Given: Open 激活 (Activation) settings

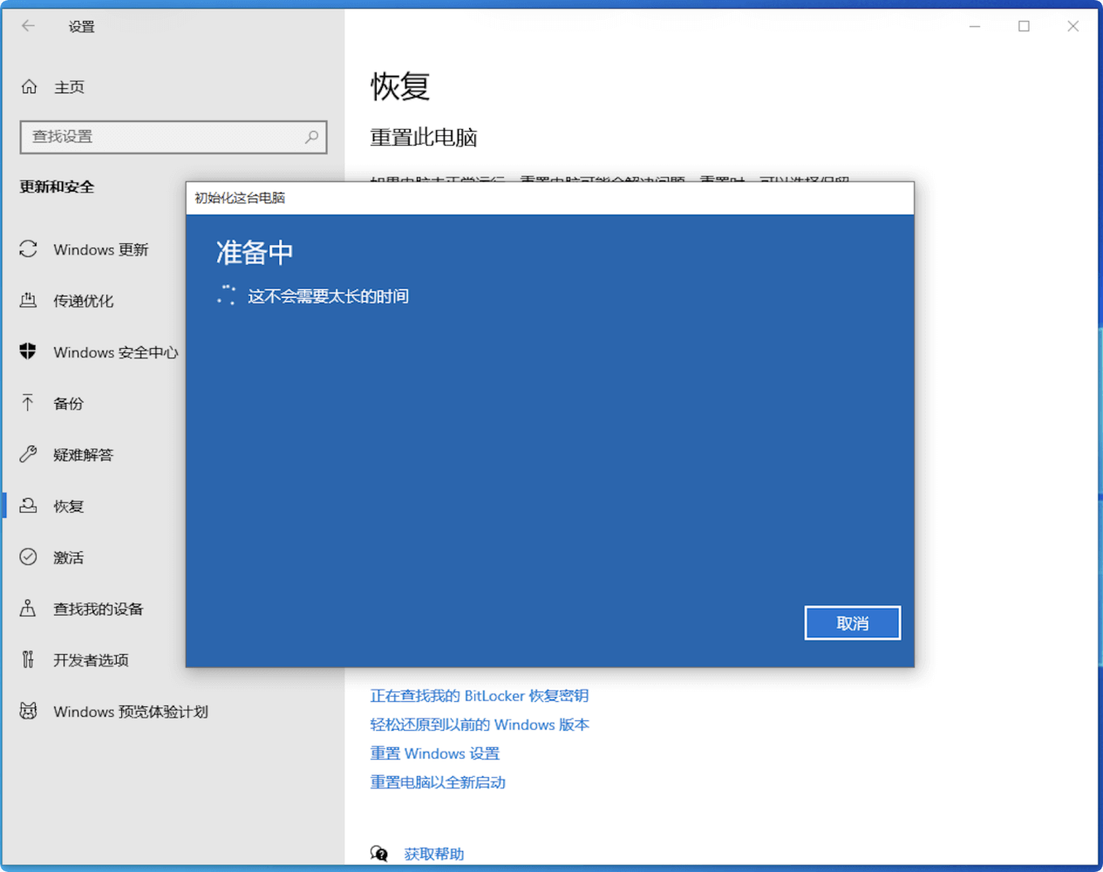Looking at the screenshot, I should 70,557.
